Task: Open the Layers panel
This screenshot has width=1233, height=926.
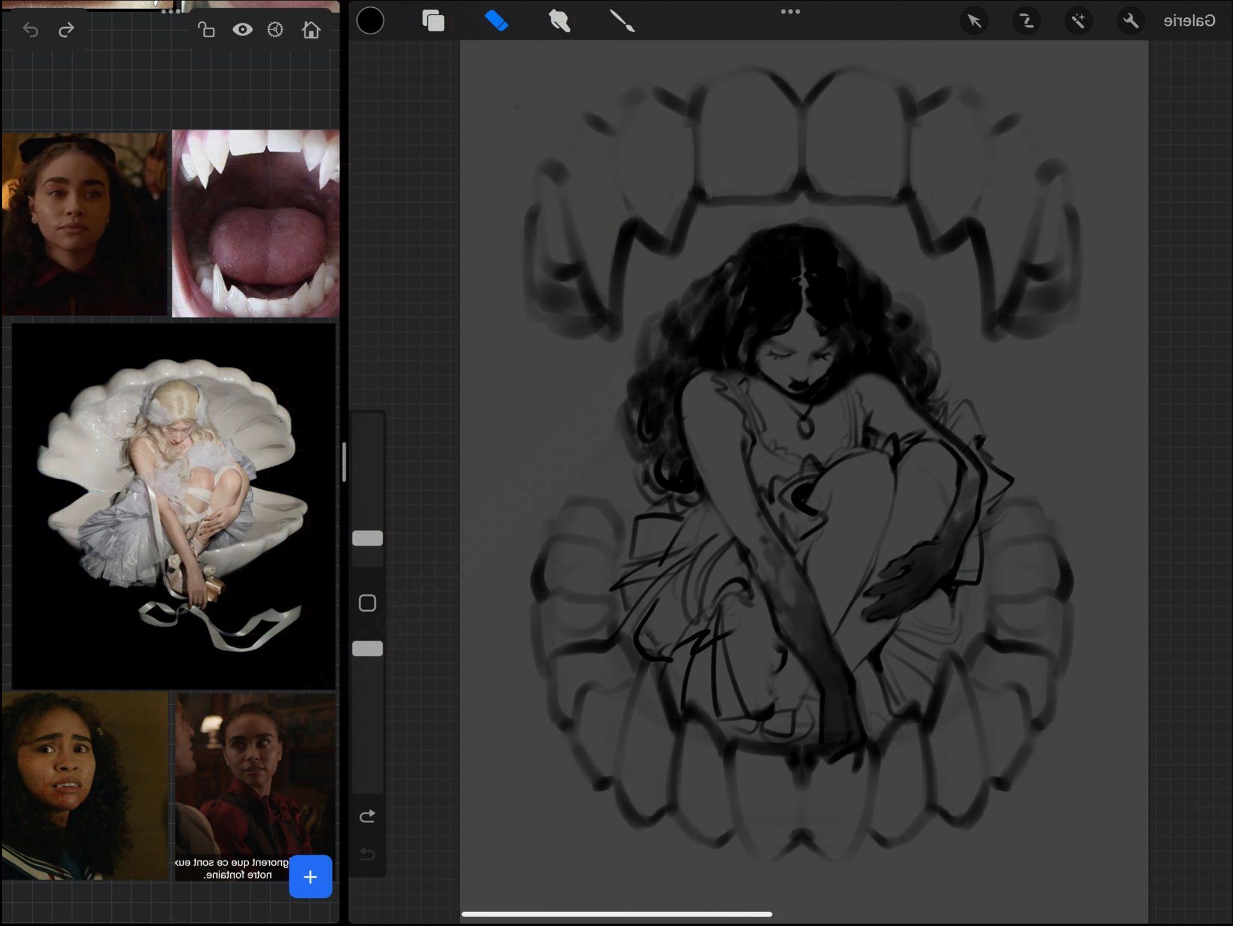Action: tap(433, 21)
